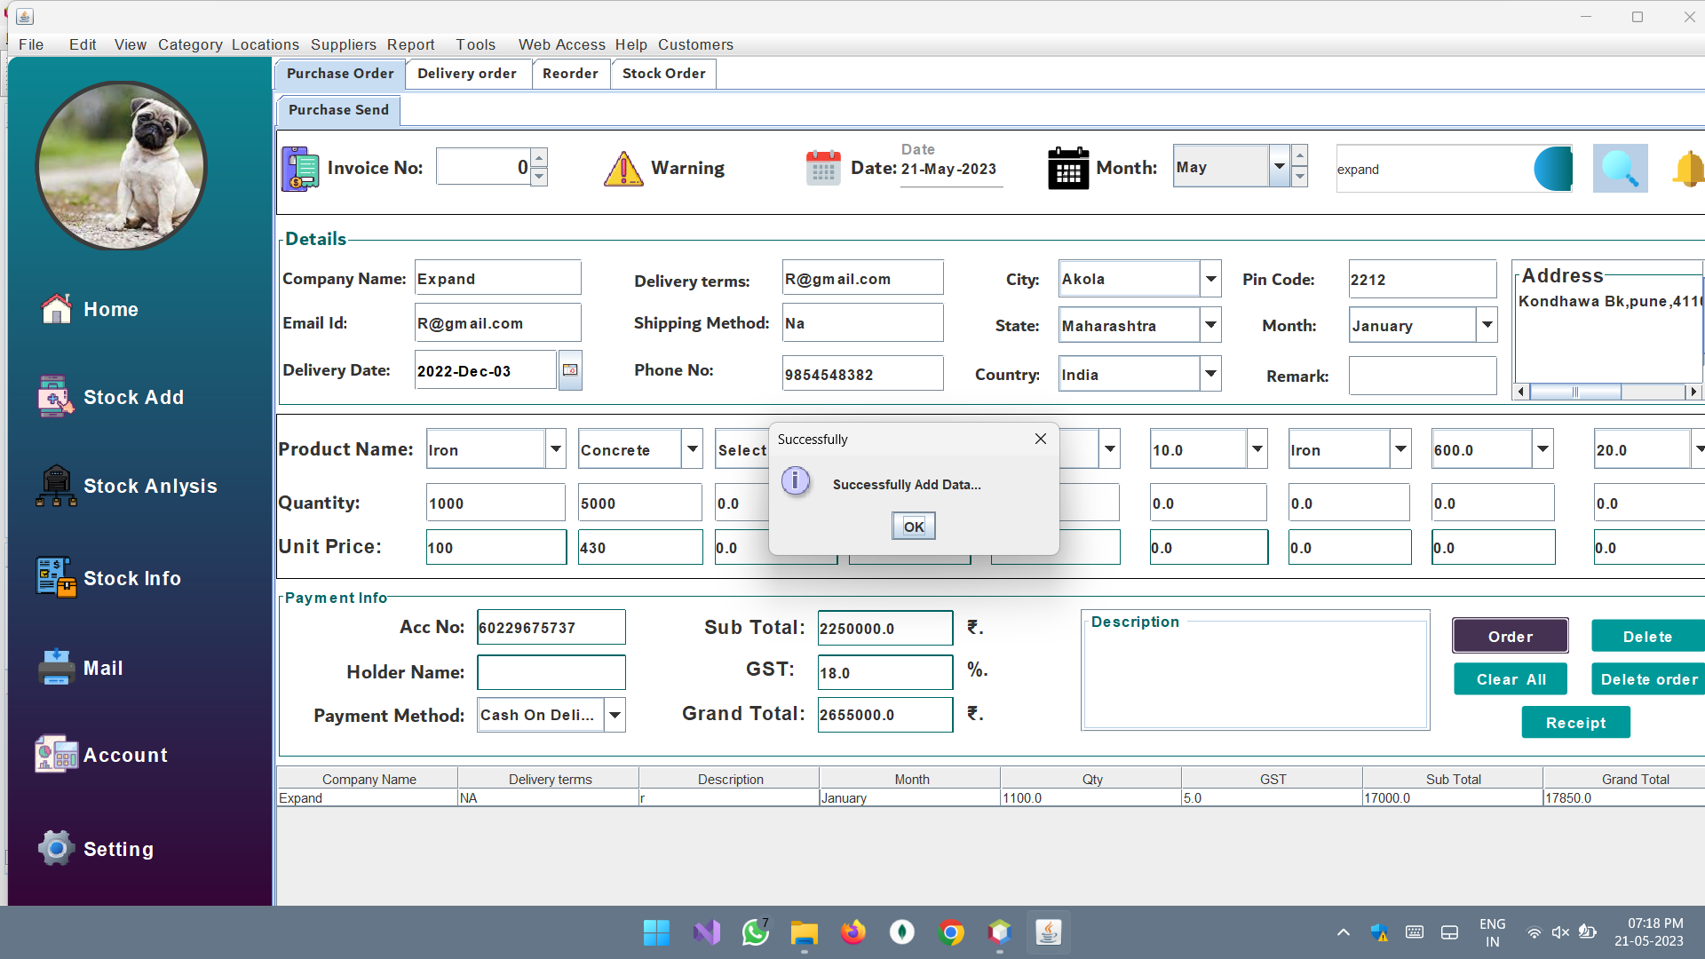Click the Warning triangle icon

[x=623, y=169]
